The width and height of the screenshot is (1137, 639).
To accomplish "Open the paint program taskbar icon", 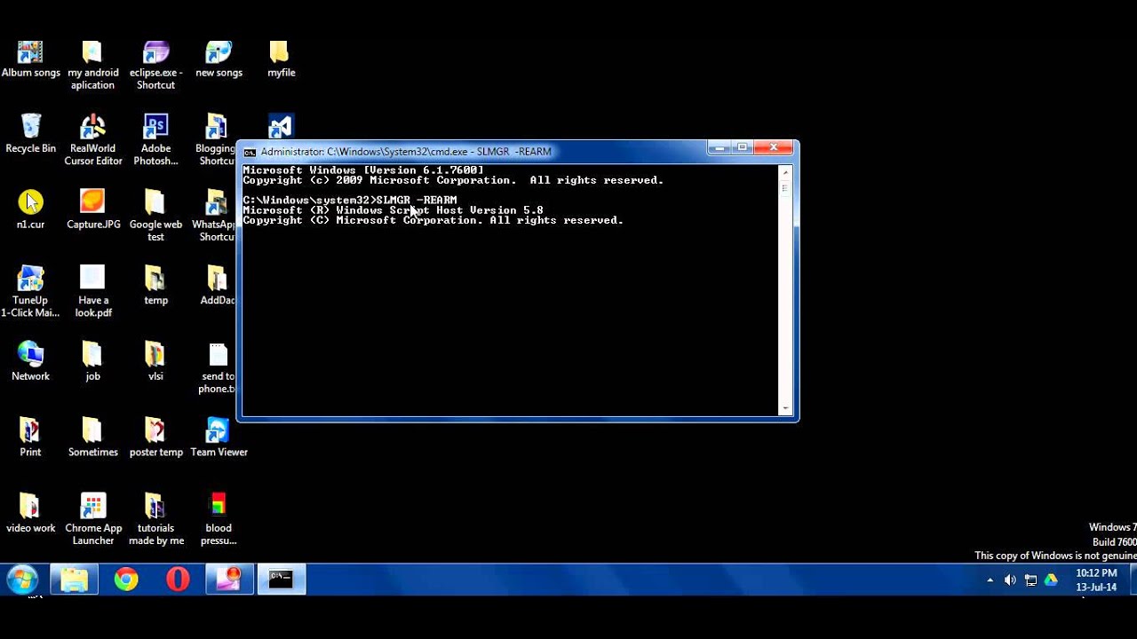I will pos(229,580).
